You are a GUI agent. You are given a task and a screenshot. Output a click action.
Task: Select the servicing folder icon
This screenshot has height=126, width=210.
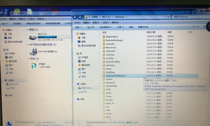click(104, 65)
